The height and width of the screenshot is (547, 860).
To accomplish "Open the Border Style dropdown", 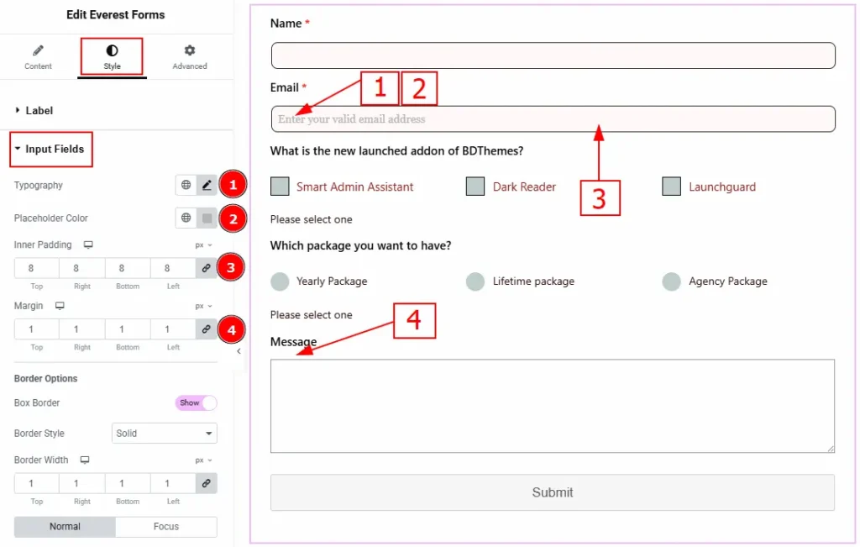I will tap(164, 434).
